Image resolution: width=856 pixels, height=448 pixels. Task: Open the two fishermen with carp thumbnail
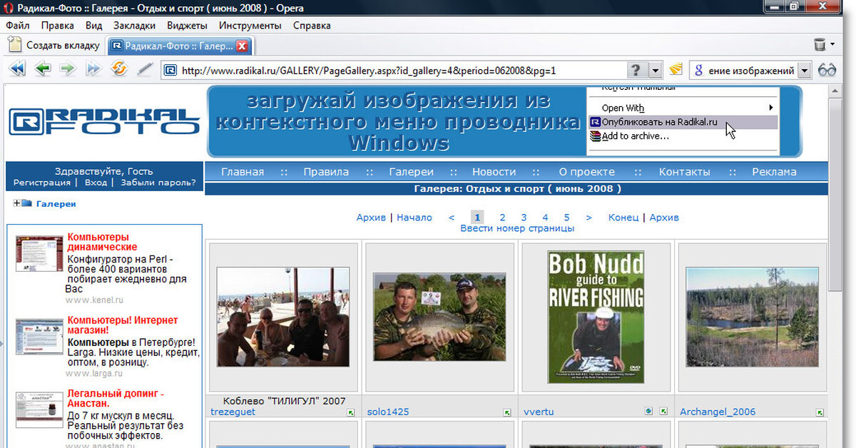click(x=439, y=317)
